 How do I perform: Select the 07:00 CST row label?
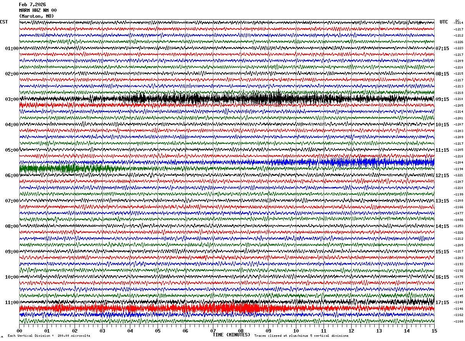12,201
